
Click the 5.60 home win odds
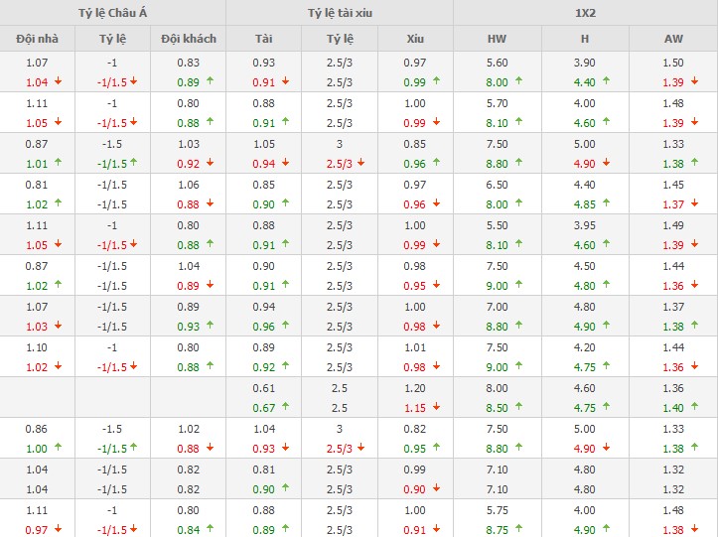(497, 63)
